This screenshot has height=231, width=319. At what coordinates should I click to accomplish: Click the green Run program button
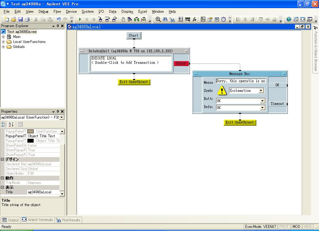point(80,19)
